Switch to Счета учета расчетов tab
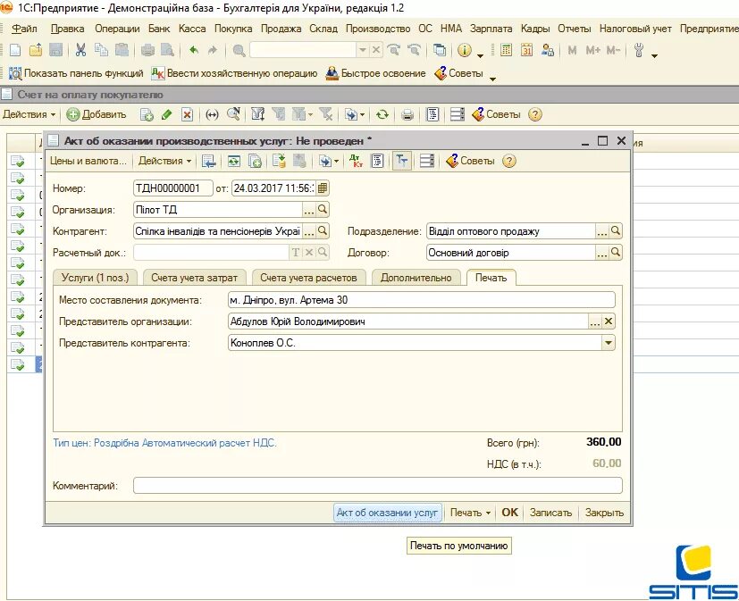 coord(308,278)
